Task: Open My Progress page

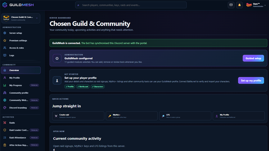Action: tap(21, 85)
